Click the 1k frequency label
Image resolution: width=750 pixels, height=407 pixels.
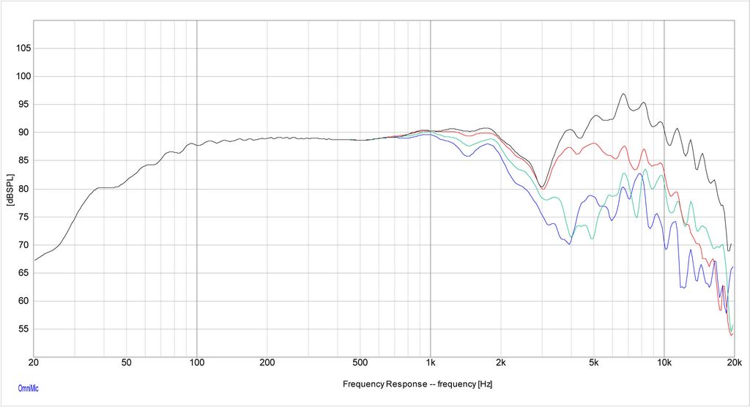(431, 362)
